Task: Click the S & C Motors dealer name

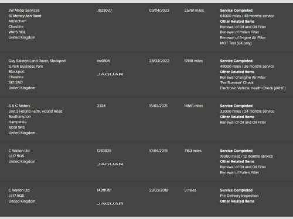Action: [x=19, y=106]
